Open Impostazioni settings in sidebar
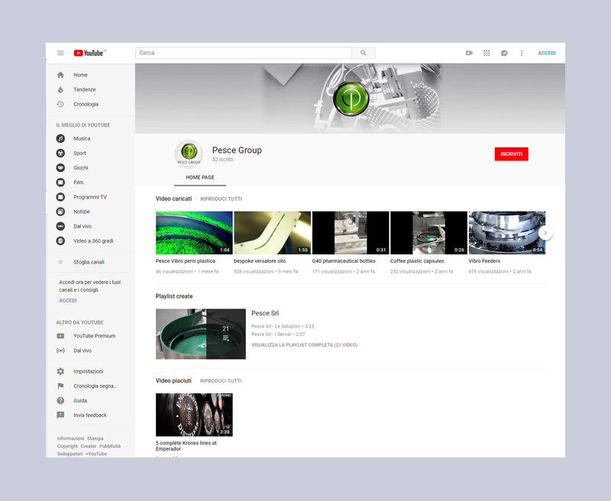Screen dimensions: 611x501 point(88,371)
